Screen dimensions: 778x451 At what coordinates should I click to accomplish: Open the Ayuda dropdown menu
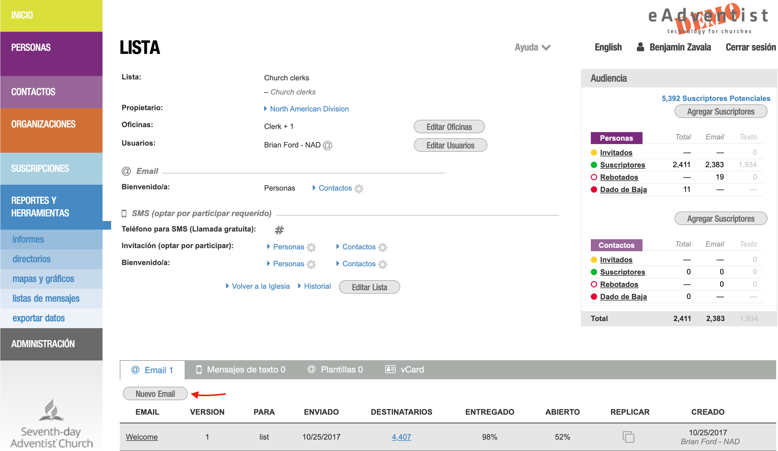coord(532,47)
